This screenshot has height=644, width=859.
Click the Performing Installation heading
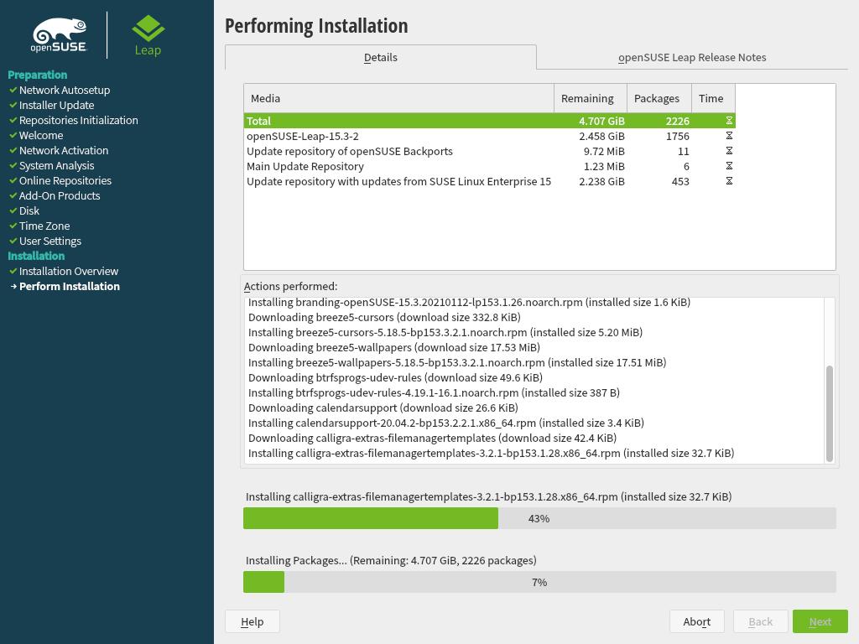[x=316, y=26]
